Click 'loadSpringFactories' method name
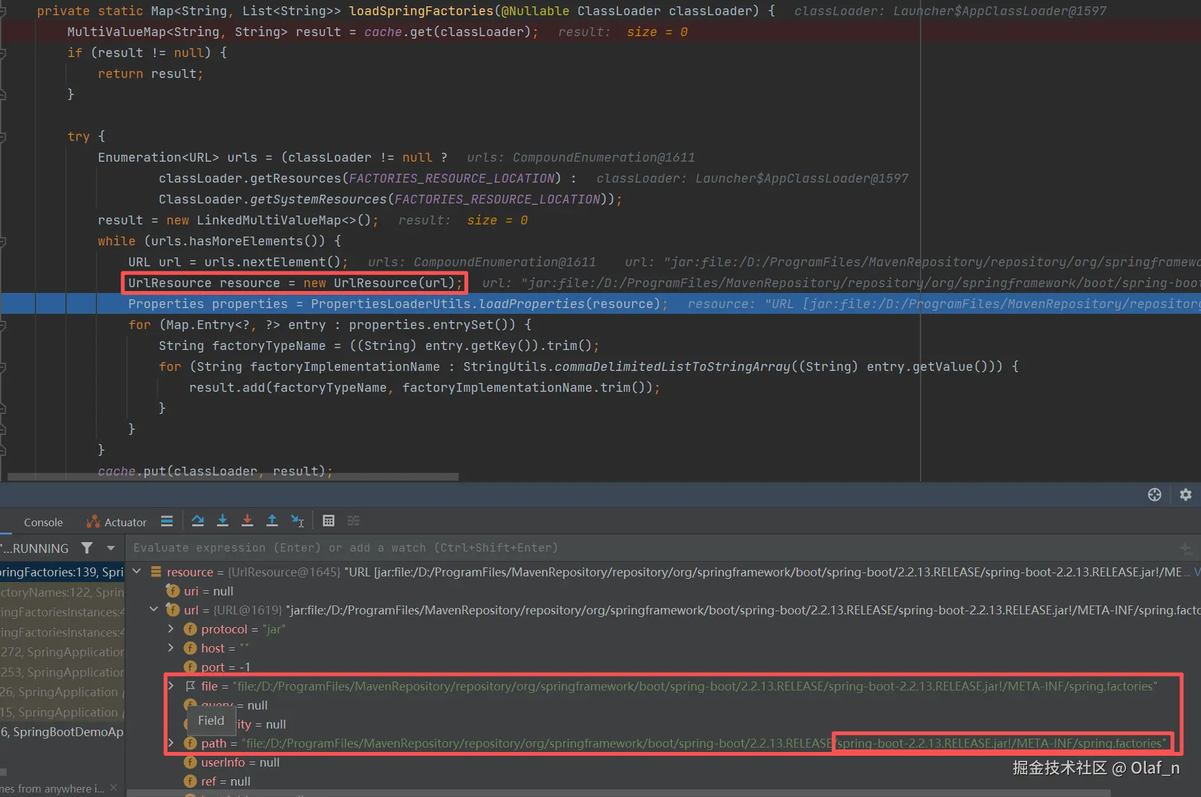This screenshot has height=797, width=1201. (421, 11)
